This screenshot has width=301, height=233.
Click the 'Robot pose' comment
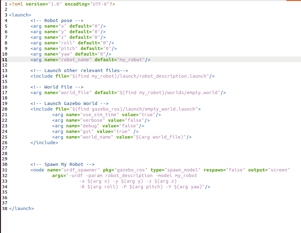(x=57, y=21)
